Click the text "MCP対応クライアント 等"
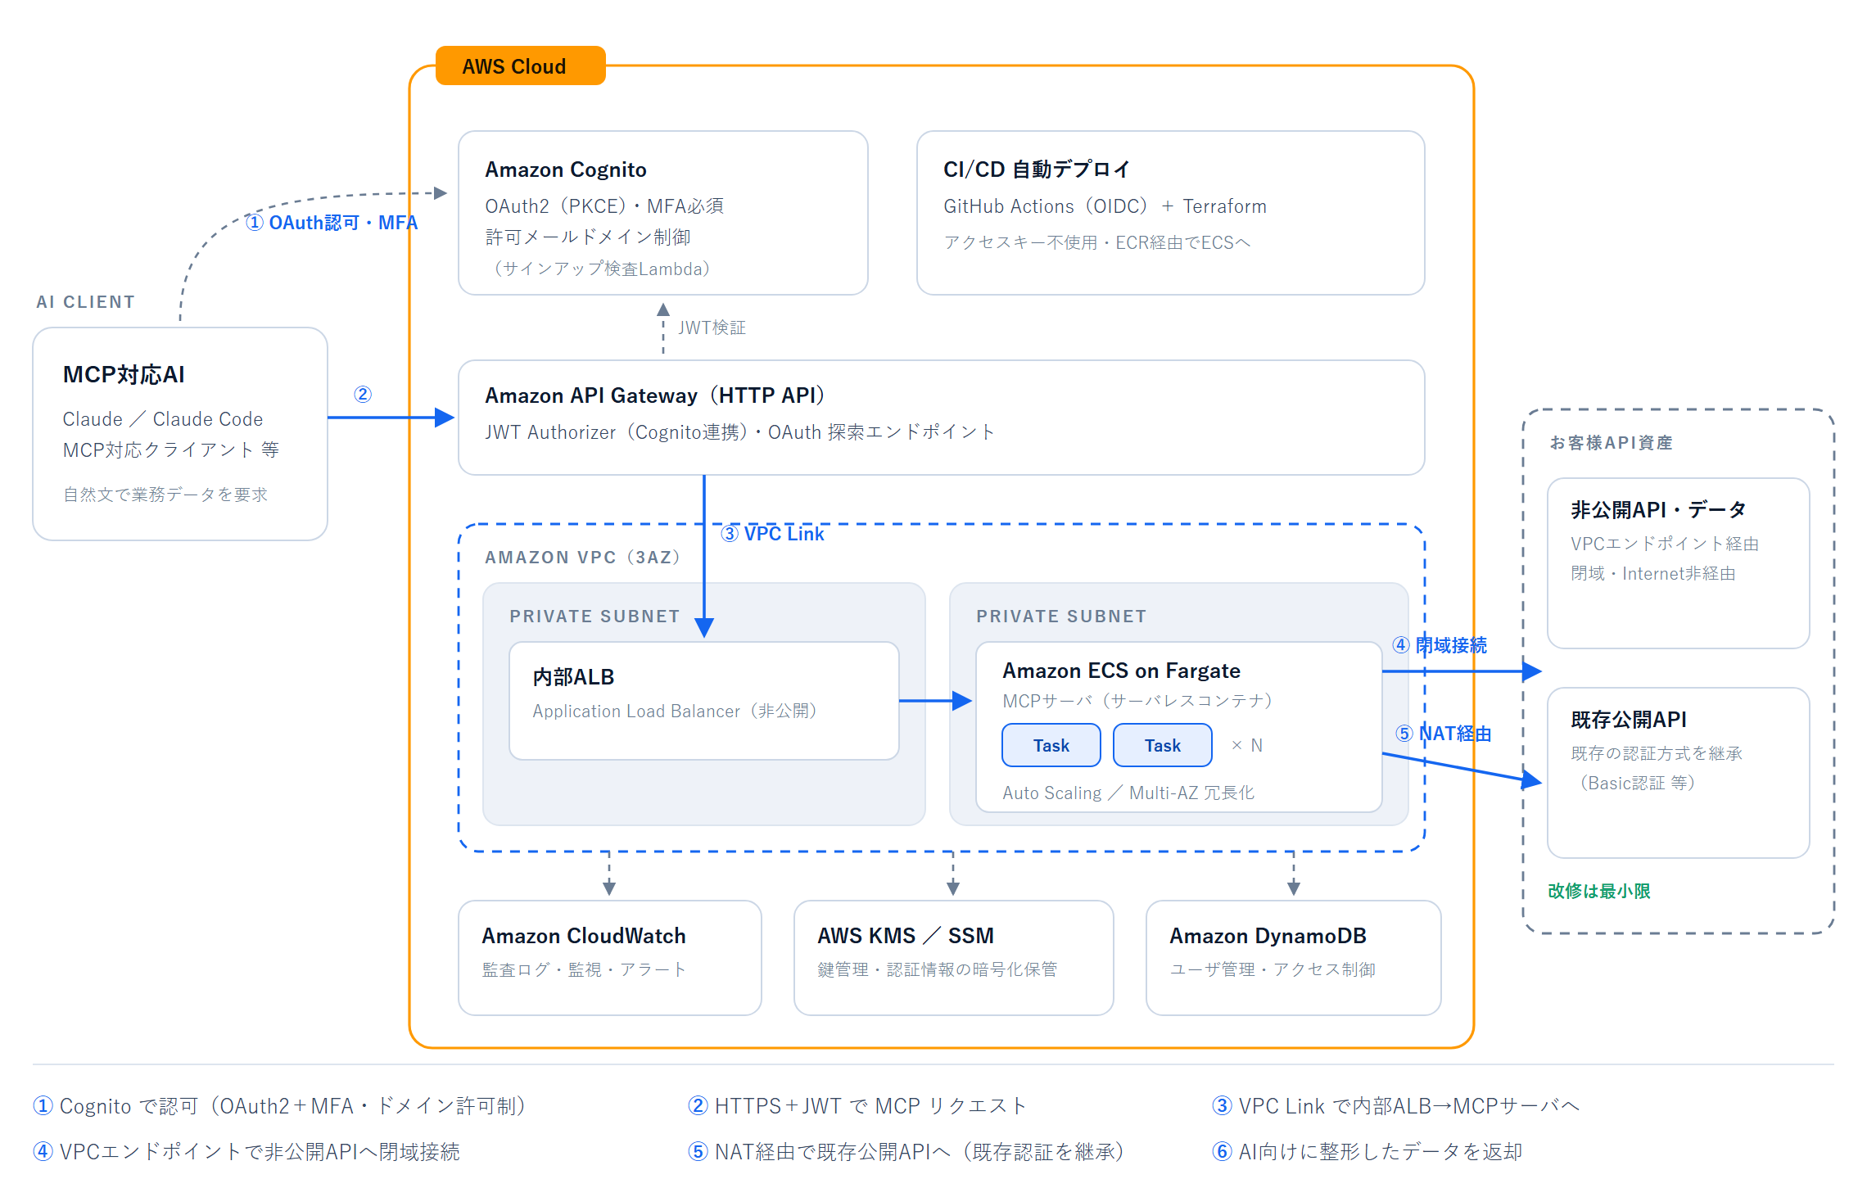The image size is (1867, 1179). pyautogui.click(x=171, y=449)
